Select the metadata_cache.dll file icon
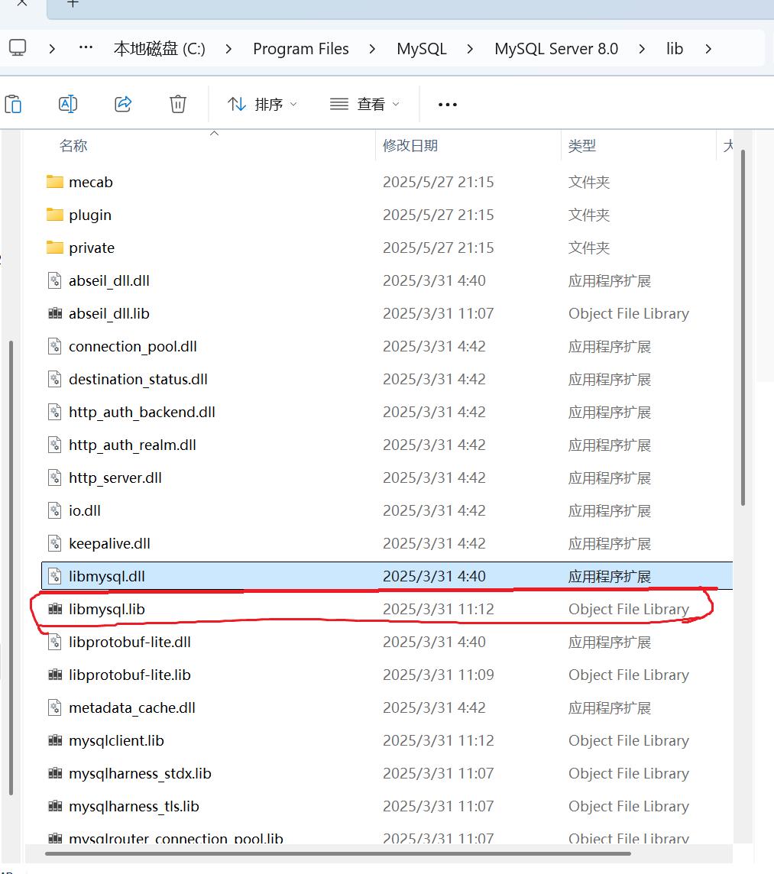Screen dimensions: 774x874 55,707
